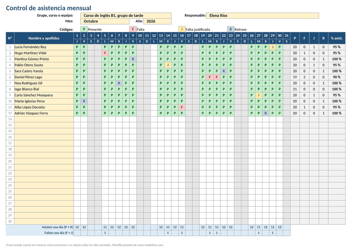This screenshot has width=351, height=252.
Task: Click the empty name cell in row 30
Action: 44,221
